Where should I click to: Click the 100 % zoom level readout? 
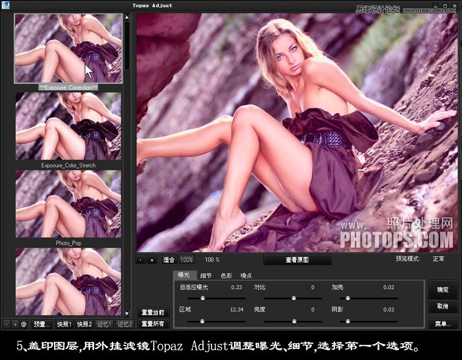pos(212,260)
